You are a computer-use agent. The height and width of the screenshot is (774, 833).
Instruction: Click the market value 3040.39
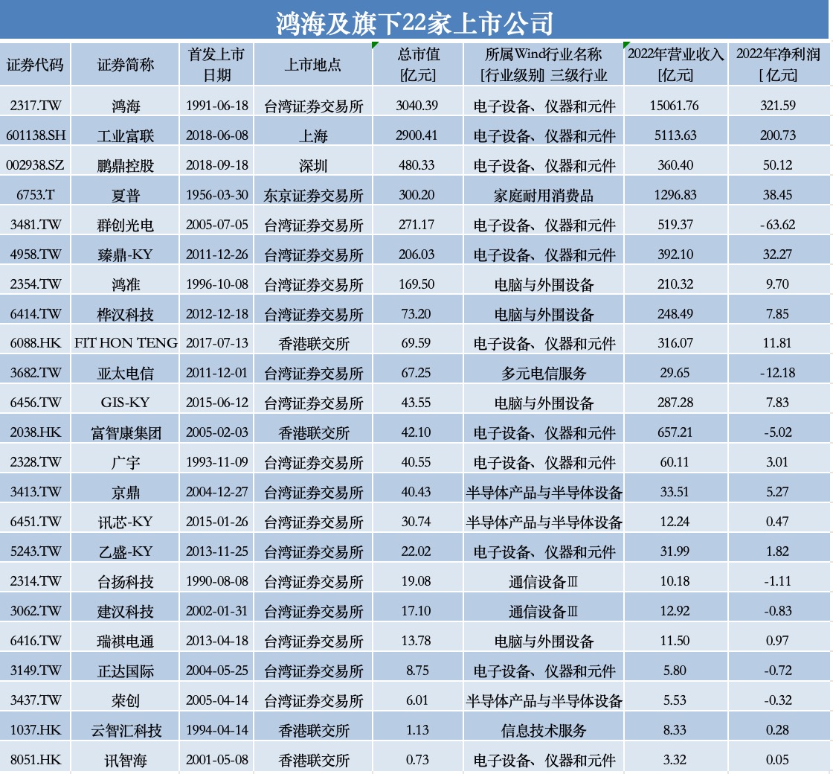(417, 106)
